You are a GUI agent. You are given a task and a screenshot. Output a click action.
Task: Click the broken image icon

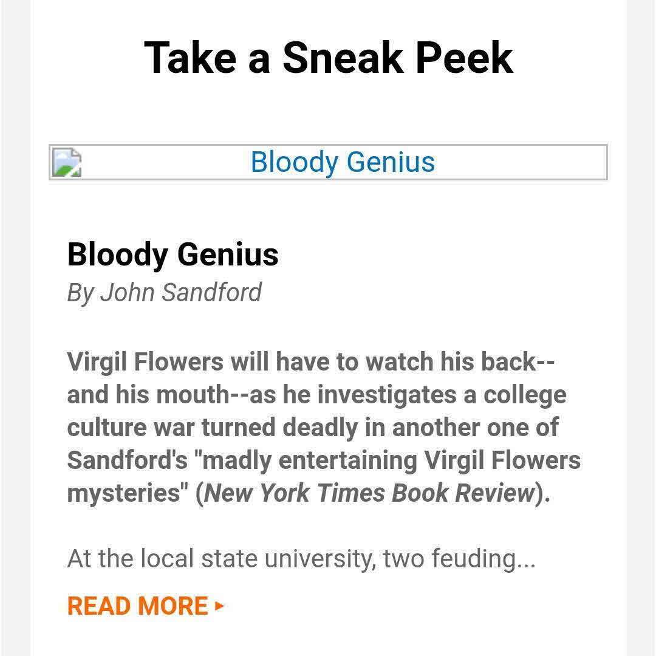66,162
